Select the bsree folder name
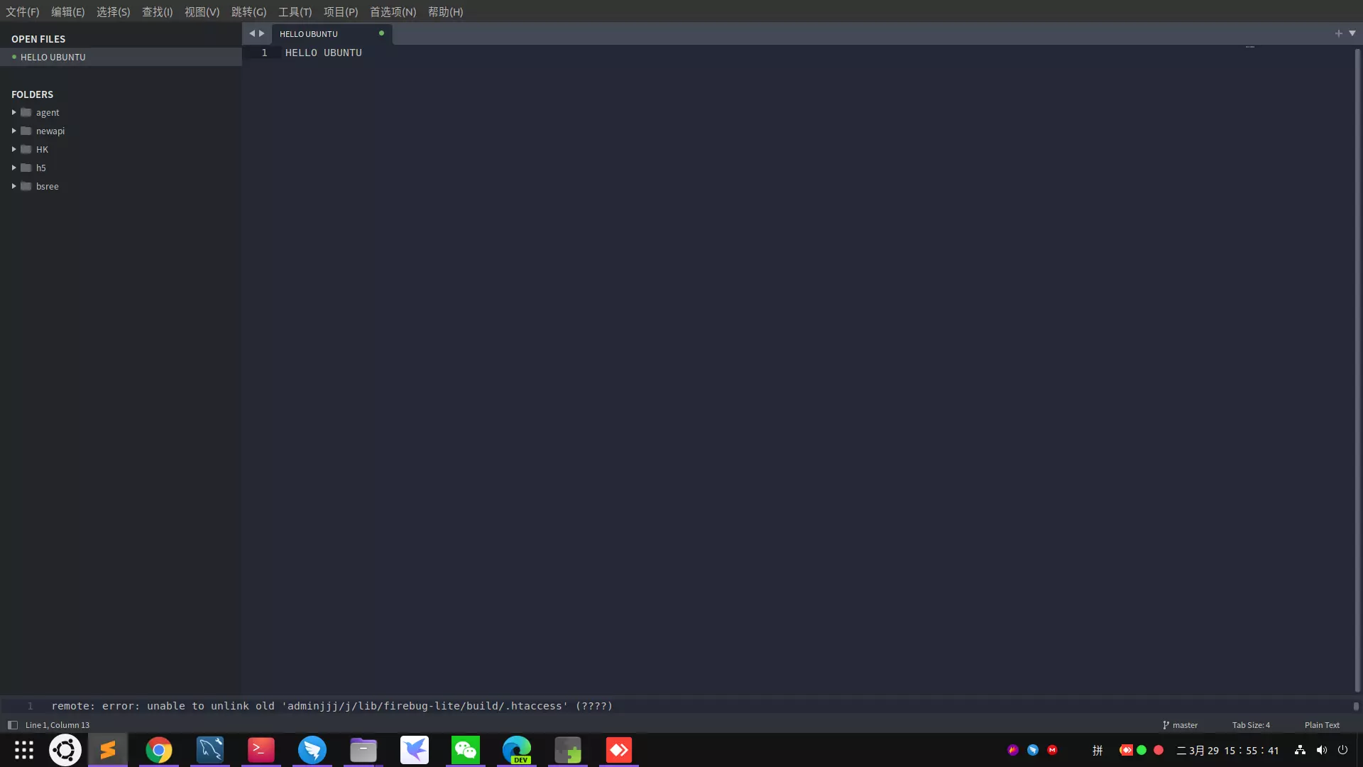Viewport: 1363px width, 767px height. [x=48, y=186]
